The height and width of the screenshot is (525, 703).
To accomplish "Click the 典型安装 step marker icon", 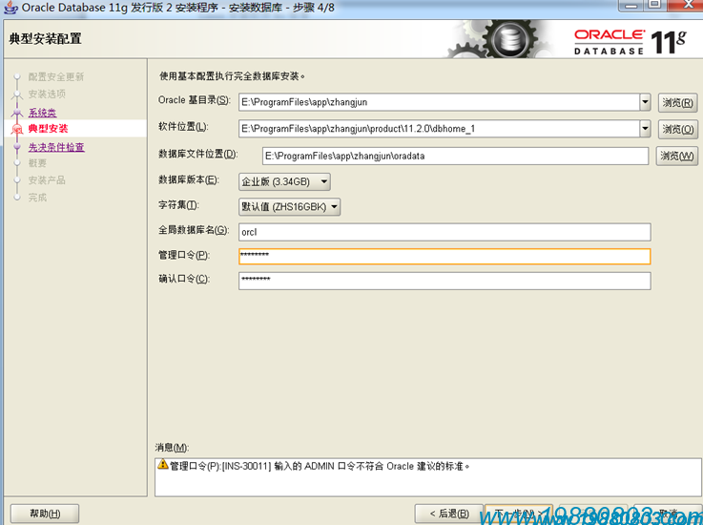I will [17, 129].
